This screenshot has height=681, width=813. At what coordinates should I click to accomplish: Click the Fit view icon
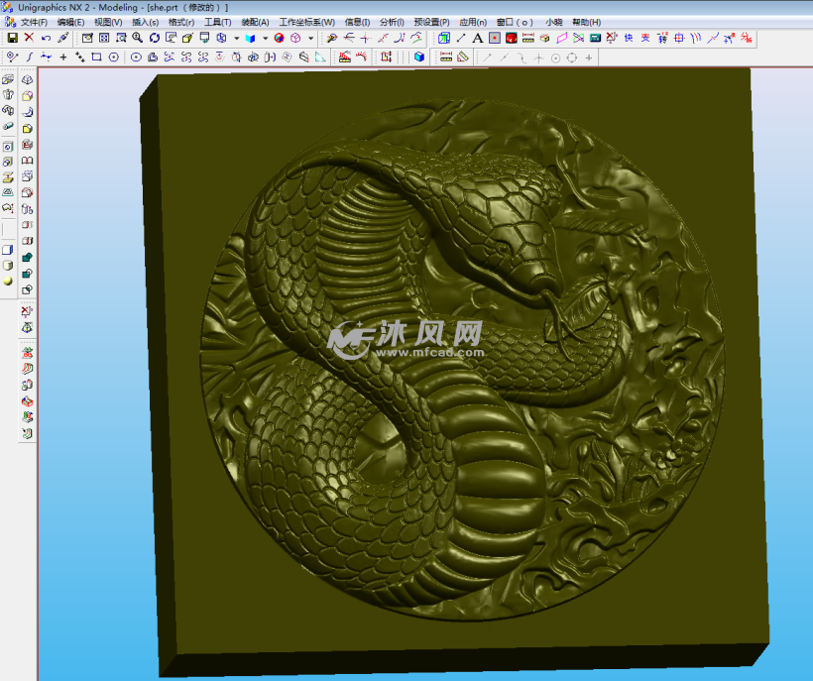pyautogui.click(x=104, y=38)
